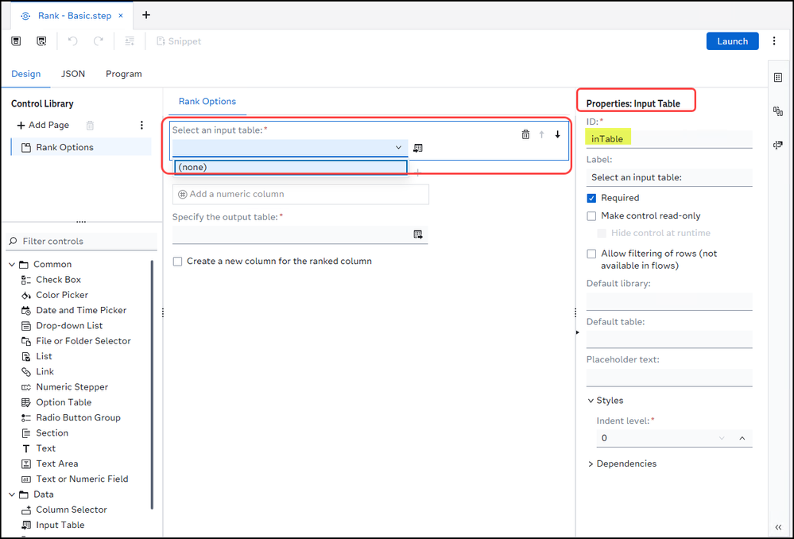The height and width of the screenshot is (539, 794).
Task: Select the Input Table control in Data
Action: pos(60,525)
